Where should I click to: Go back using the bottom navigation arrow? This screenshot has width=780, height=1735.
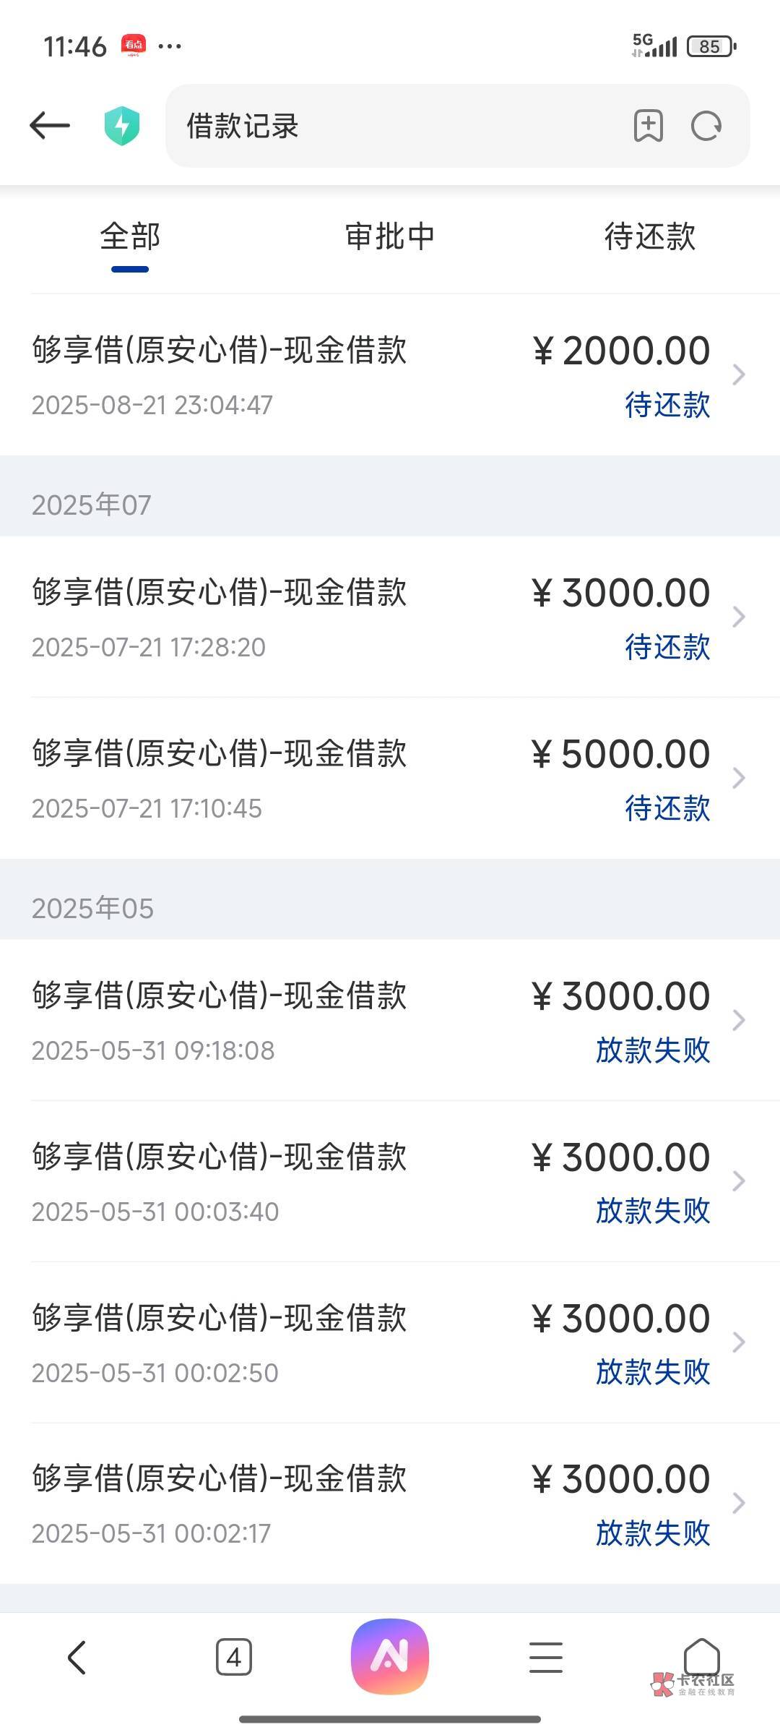(x=77, y=1657)
